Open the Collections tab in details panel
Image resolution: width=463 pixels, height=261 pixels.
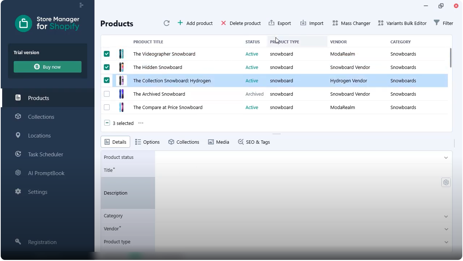click(x=184, y=142)
